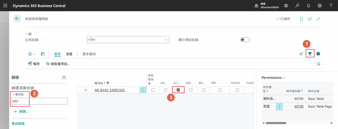This screenshot has width=338, height=129.
Task: Open options dots on 頁面 row
Action: click(x=279, y=106)
